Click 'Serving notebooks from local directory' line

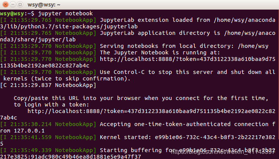[x=184, y=46]
